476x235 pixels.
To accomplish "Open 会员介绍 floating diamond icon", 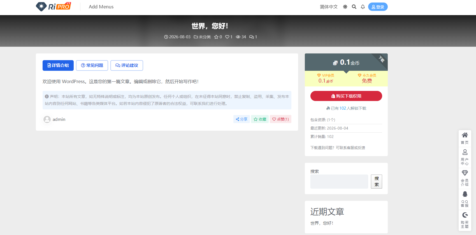I will point(465,178).
